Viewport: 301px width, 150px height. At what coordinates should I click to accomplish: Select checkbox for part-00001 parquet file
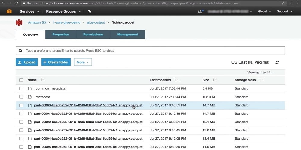pos(21,114)
